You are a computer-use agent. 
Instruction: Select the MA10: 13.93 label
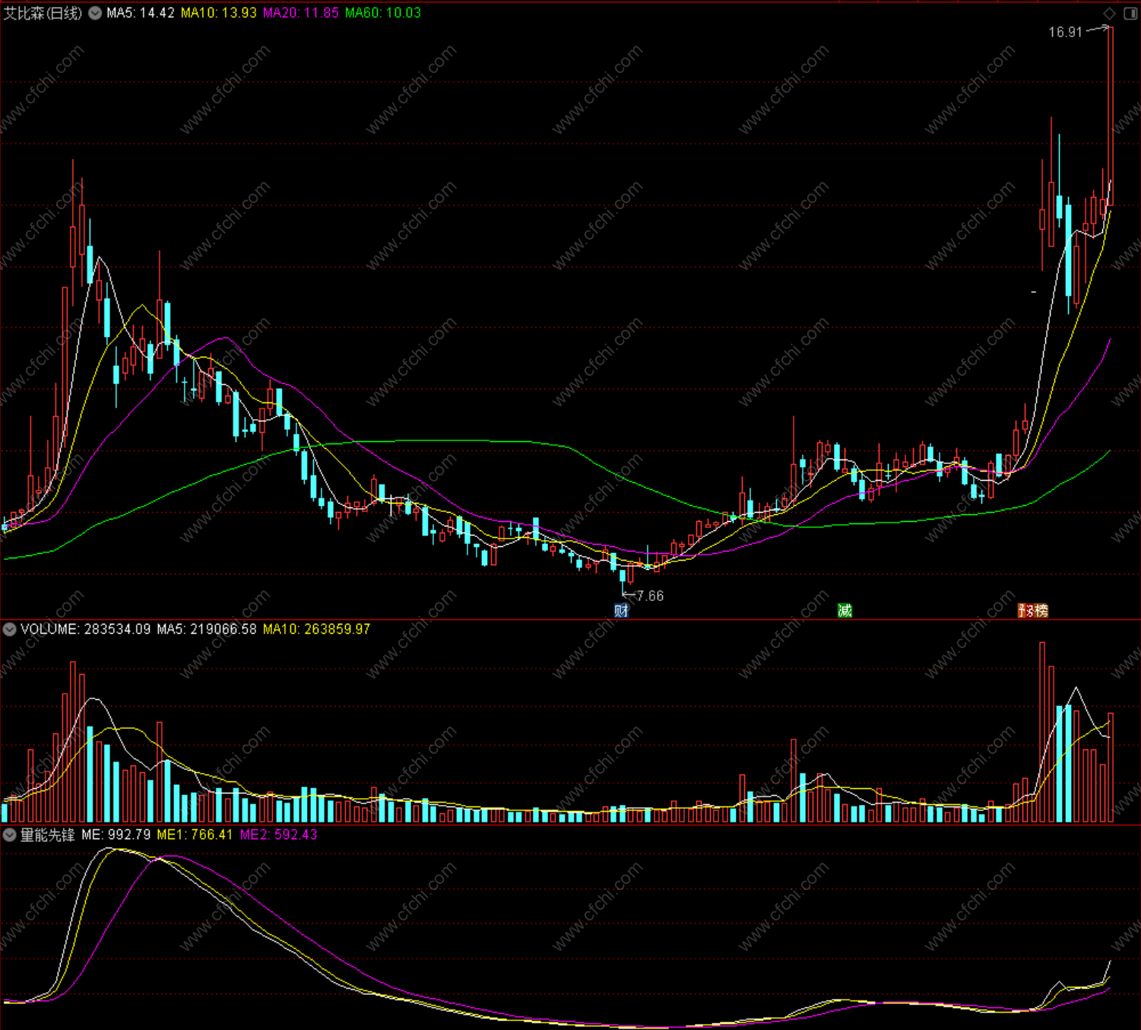click(219, 13)
